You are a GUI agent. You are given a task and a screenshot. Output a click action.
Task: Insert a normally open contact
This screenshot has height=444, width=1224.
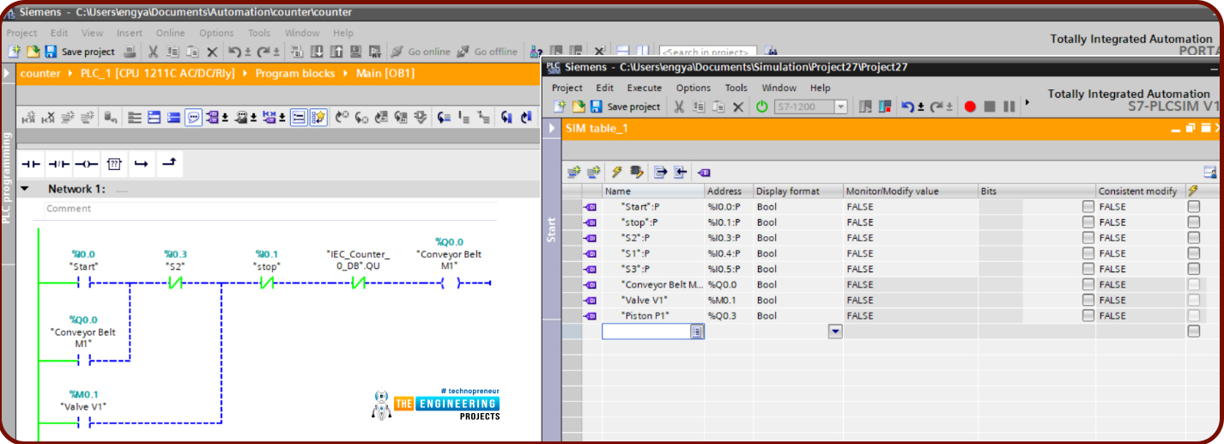pos(31,163)
